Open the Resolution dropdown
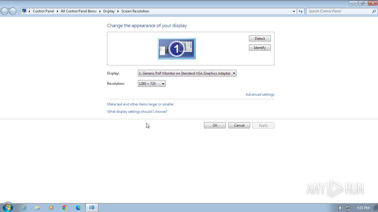 [x=152, y=84]
